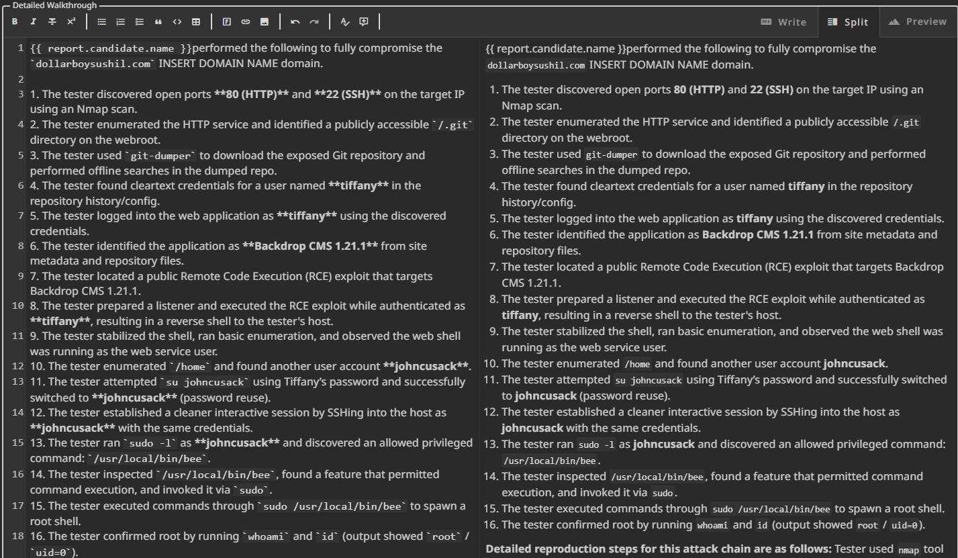958x558 pixels.
Task: Redo the last edit
Action: pos(314,22)
